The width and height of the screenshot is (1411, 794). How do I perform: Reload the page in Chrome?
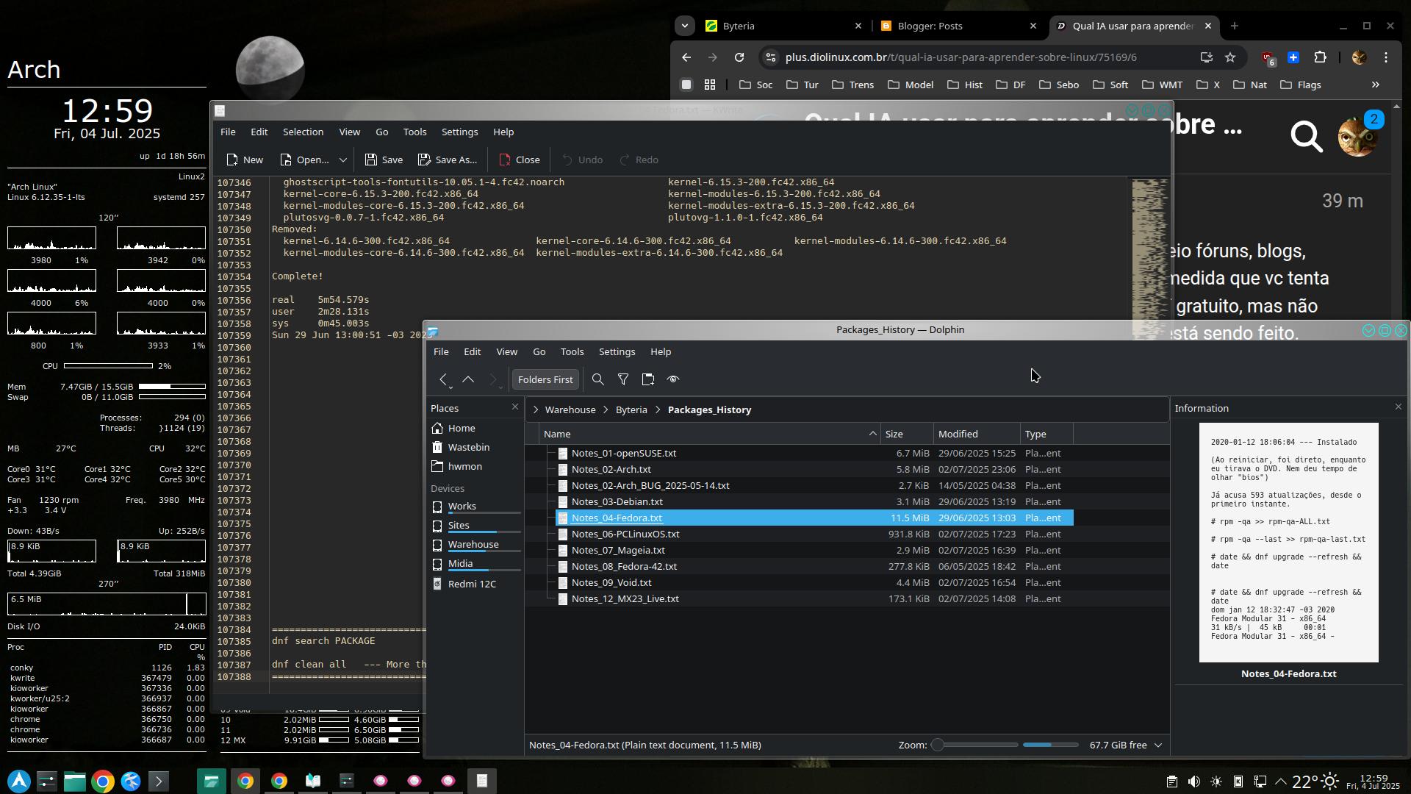739,57
